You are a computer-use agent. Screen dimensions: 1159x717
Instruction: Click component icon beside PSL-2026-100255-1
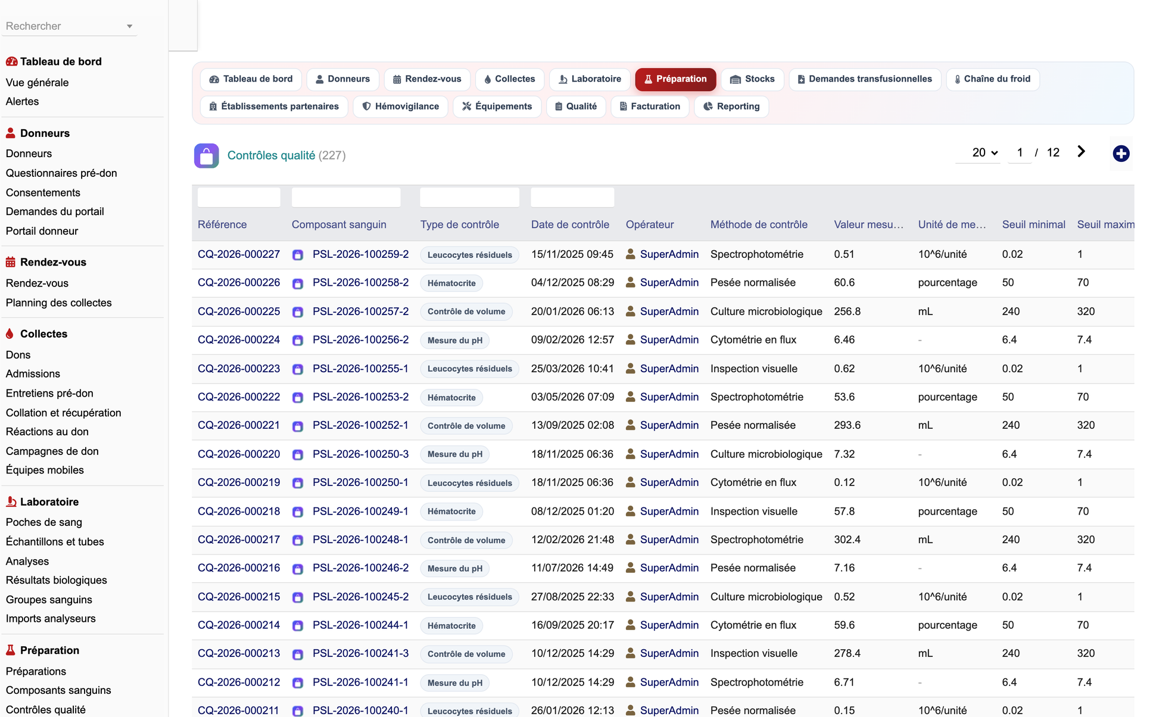point(298,369)
